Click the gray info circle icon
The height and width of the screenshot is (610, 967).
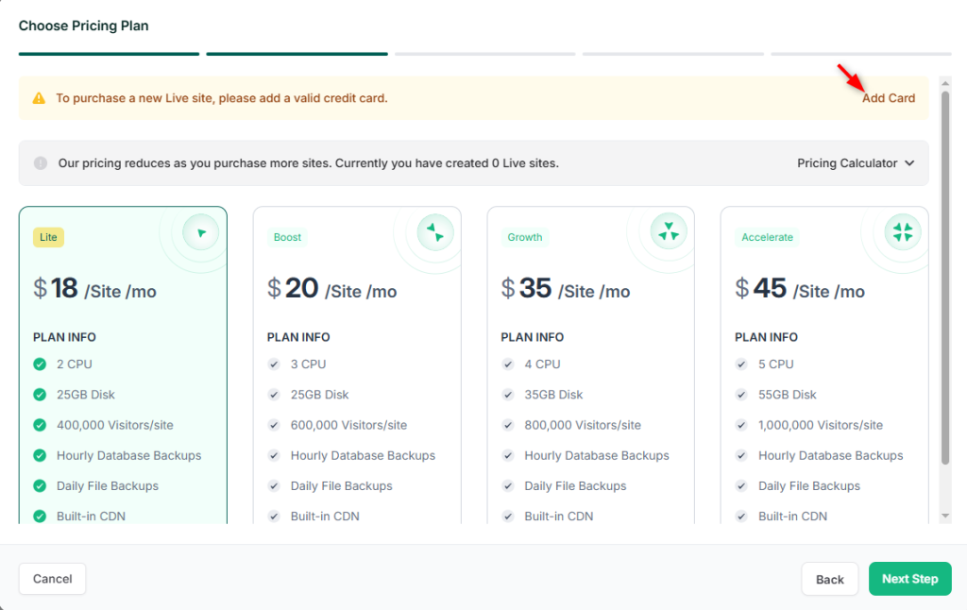pyautogui.click(x=41, y=162)
